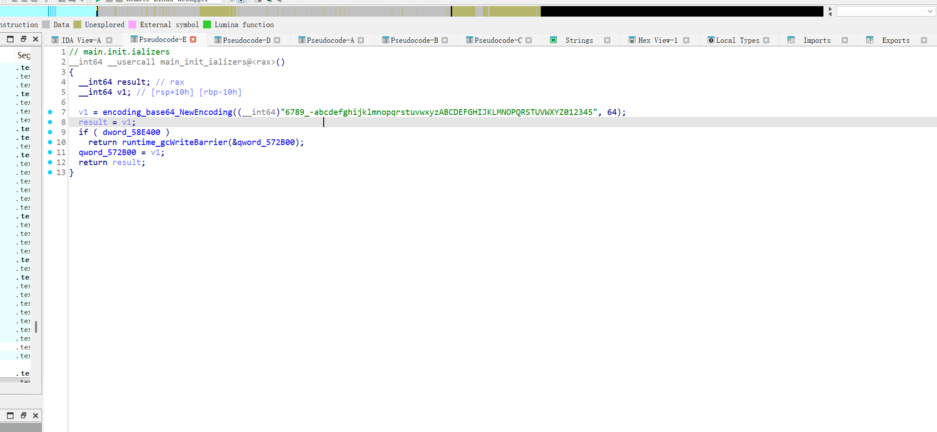The width and height of the screenshot is (937, 432).
Task: Switch to the Pseudocode-D tab
Action: pos(246,40)
